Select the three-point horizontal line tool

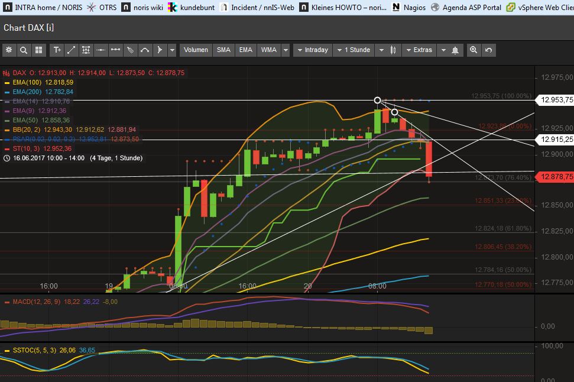point(115,50)
